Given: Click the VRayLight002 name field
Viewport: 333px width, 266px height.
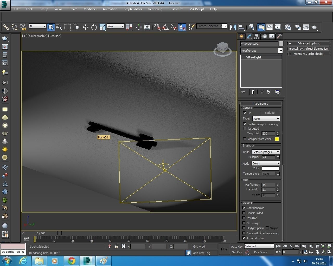Looking at the screenshot, I should click(259, 44).
